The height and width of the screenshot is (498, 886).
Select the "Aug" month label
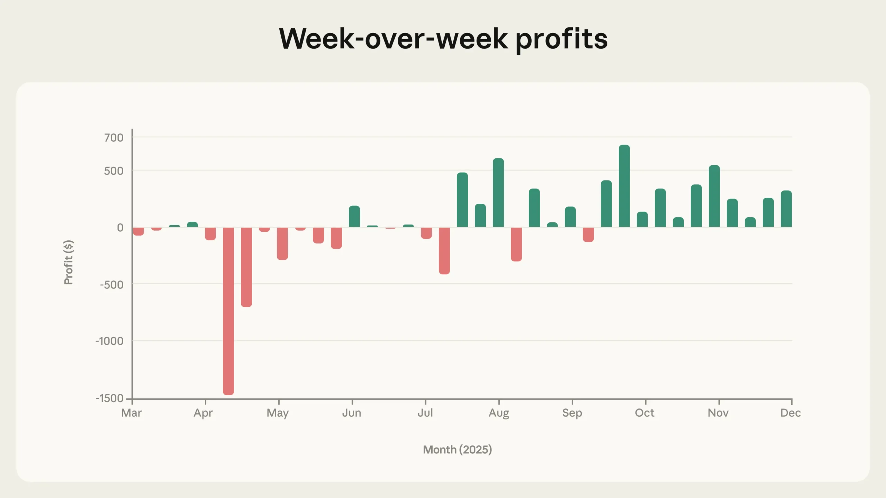pos(499,413)
